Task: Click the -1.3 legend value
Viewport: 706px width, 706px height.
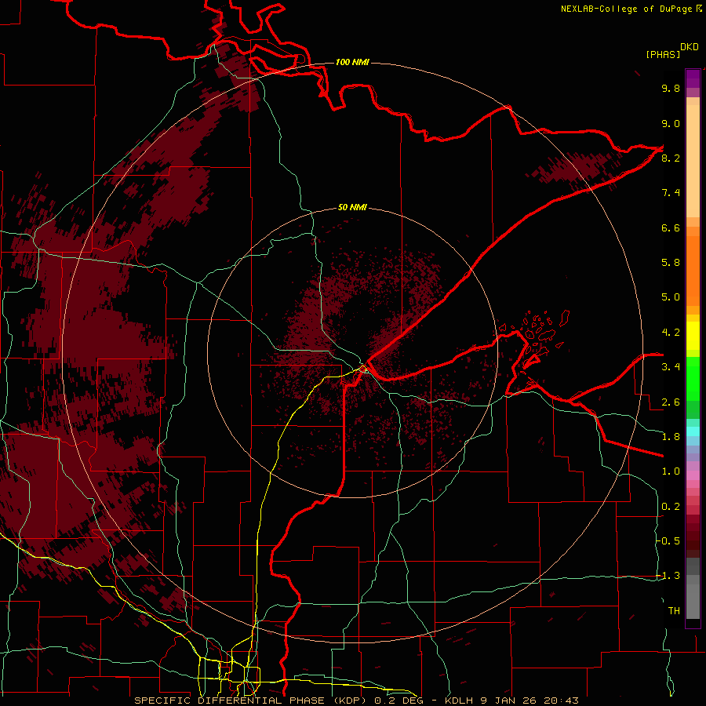Action: tap(668, 577)
